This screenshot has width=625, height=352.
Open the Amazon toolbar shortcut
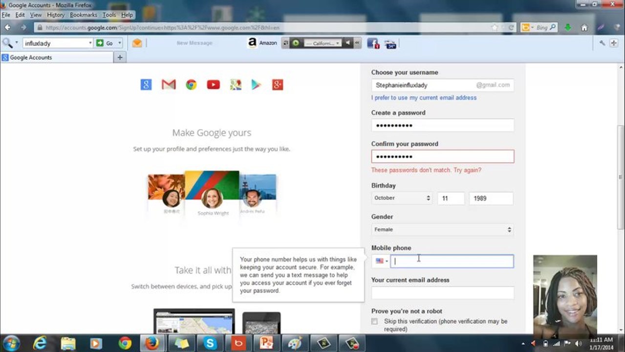pyautogui.click(x=262, y=43)
